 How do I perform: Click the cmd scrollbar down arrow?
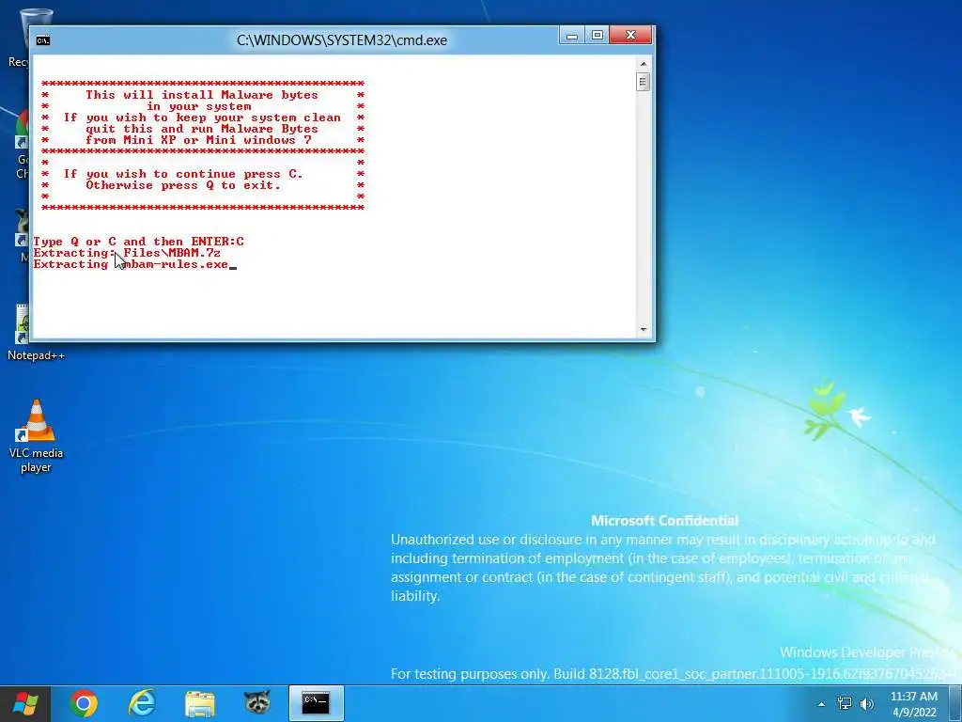click(x=643, y=330)
